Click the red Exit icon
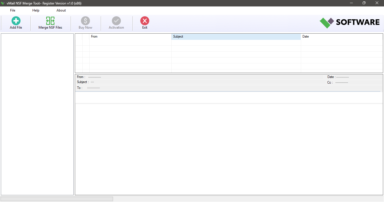The width and height of the screenshot is (384, 202). point(145,21)
